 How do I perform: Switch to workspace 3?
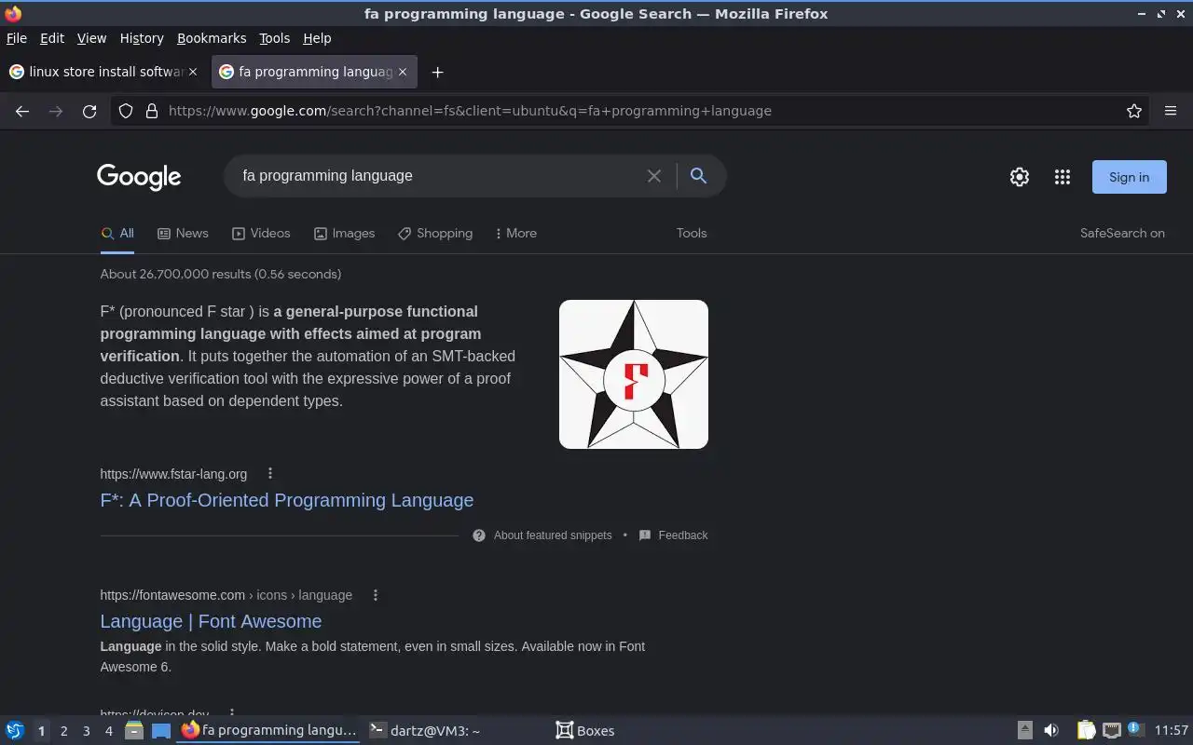(x=86, y=731)
